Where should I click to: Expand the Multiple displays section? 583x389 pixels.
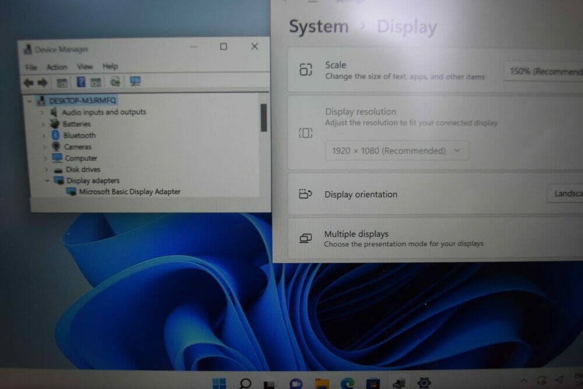(436, 238)
